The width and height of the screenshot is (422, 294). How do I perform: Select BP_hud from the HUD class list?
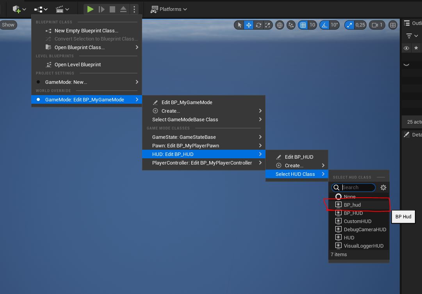[352, 205]
